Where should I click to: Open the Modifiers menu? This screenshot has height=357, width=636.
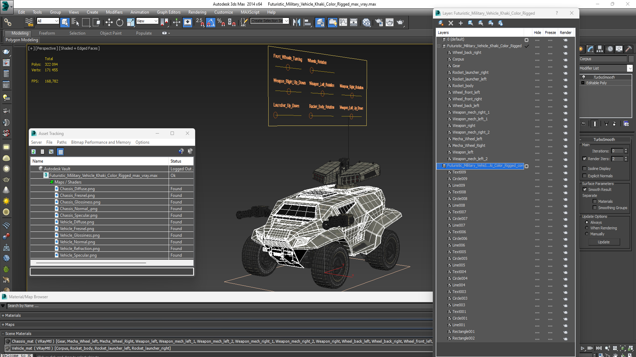pos(114,12)
